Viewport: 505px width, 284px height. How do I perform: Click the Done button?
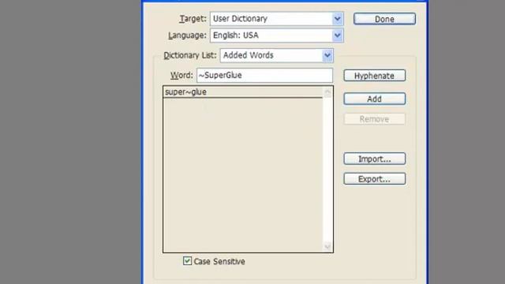(384, 19)
